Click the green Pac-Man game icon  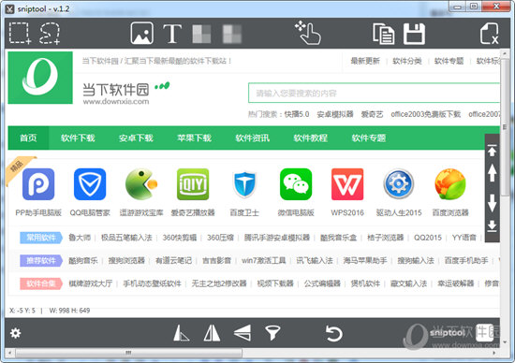141,184
